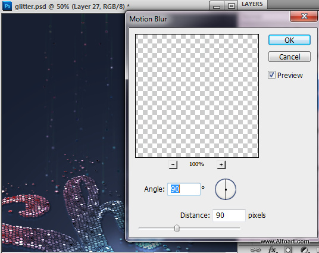Maximize the glitter.psd document window
Viewport: 319px width, 253px height.
231,6
